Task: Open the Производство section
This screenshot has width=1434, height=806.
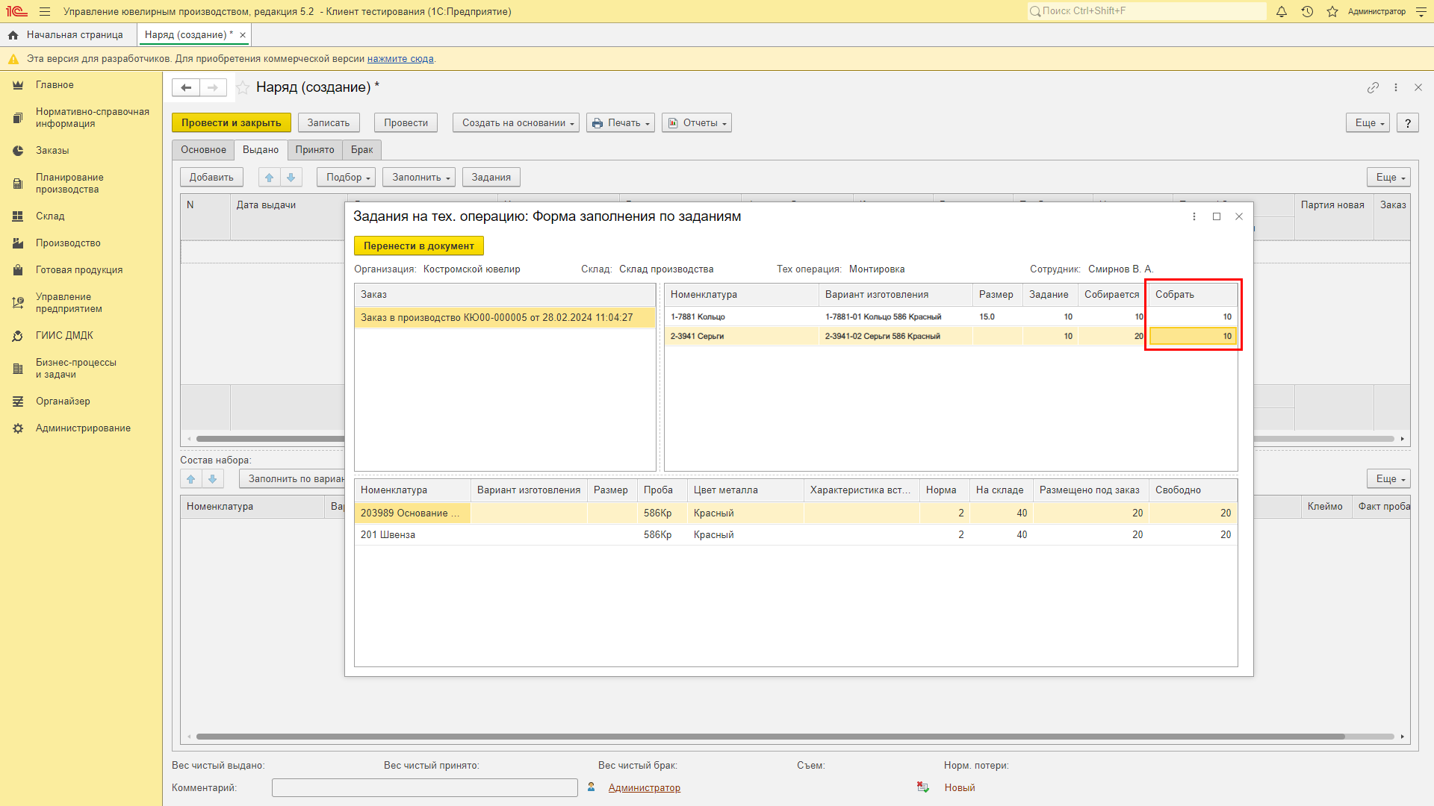Action: 68,243
